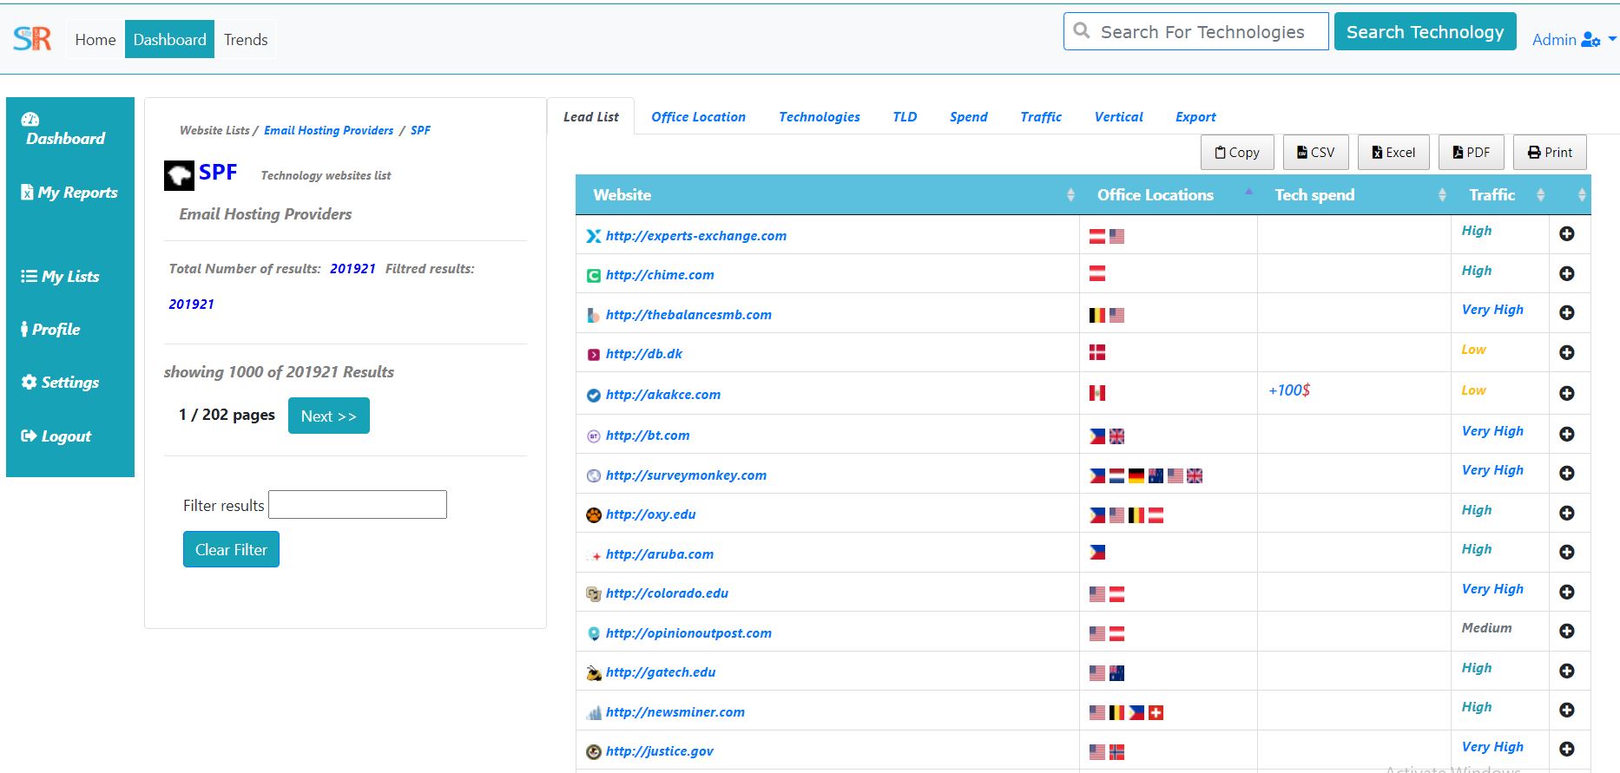The image size is (1620, 773).
Task: Open Dashboard in the sidebar
Action: click(65, 130)
